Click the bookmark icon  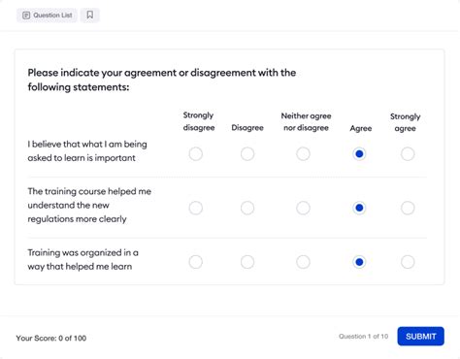[x=90, y=16]
